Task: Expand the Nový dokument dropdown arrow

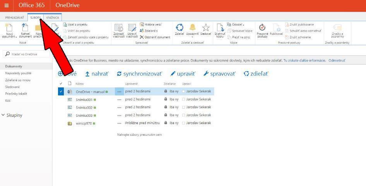Action: tap(16, 37)
